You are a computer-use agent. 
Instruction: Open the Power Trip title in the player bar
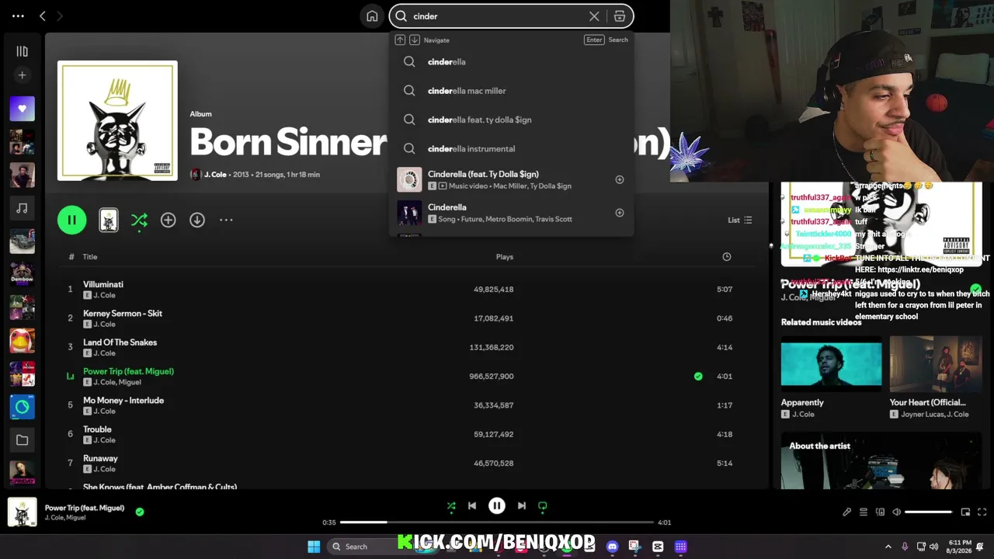pos(85,508)
